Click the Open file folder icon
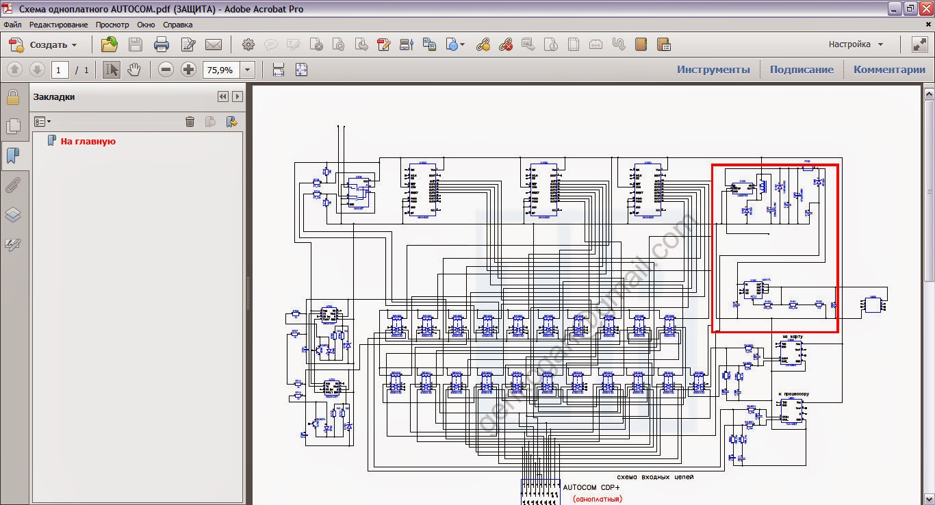Image resolution: width=935 pixels, height=505 pixels. [x=110, y=45]
